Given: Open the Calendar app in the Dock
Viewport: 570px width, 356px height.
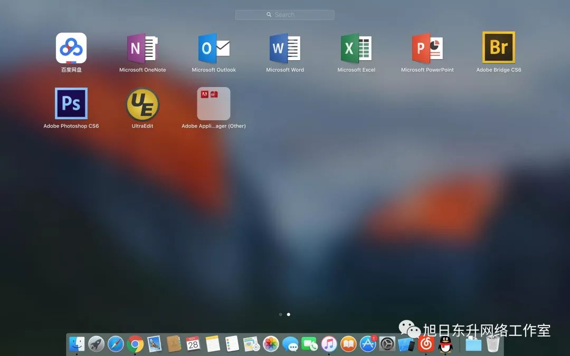Looking at the screenshot, I should tap(193, 344).
